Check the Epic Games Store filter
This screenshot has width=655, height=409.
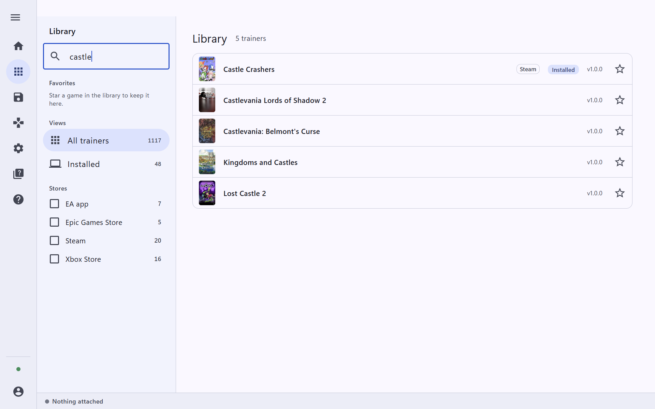[55, 222]
